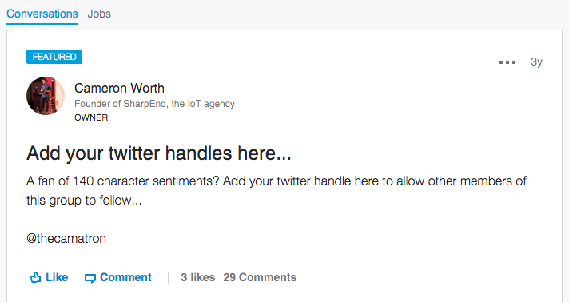Open Cameron Worth's profile photo
Image resolution: width=569 pixels, height=302 pixels.
click(x=46, y=96)
